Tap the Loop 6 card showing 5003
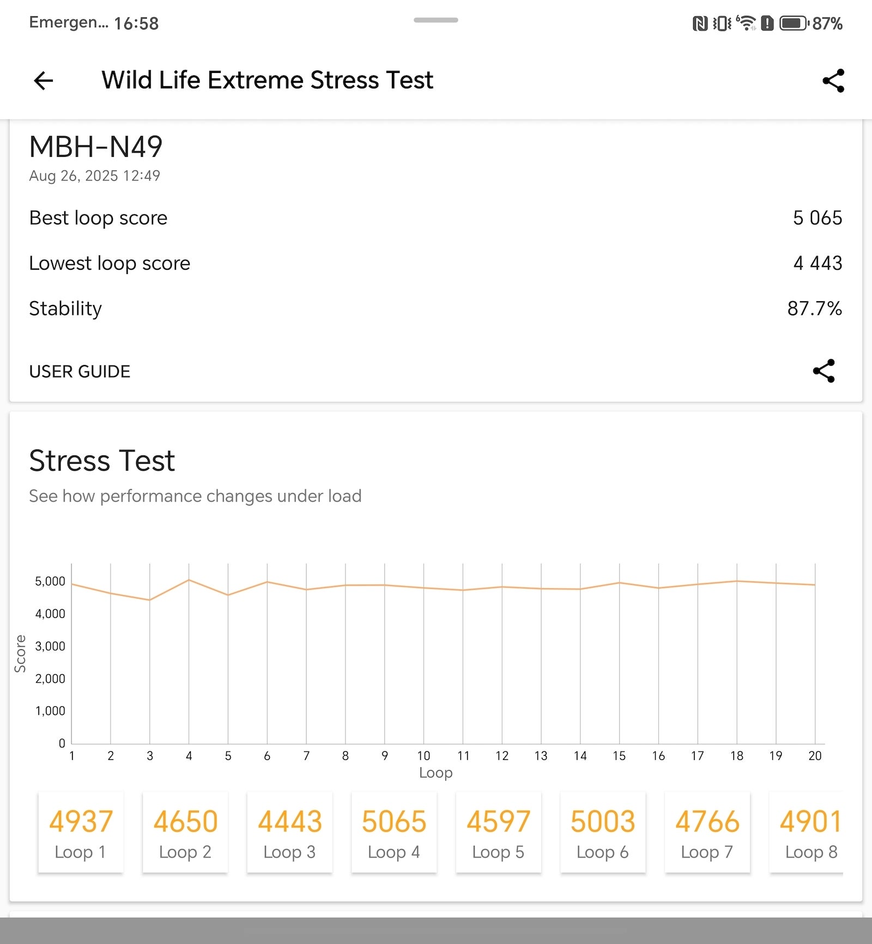 click(603, 832)
